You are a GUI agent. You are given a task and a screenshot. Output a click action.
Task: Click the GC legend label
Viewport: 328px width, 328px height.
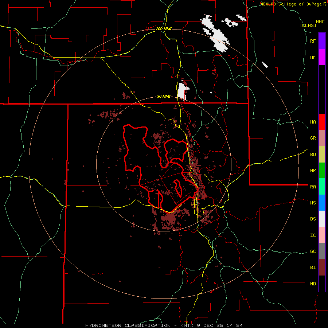(x=313, y=251)
